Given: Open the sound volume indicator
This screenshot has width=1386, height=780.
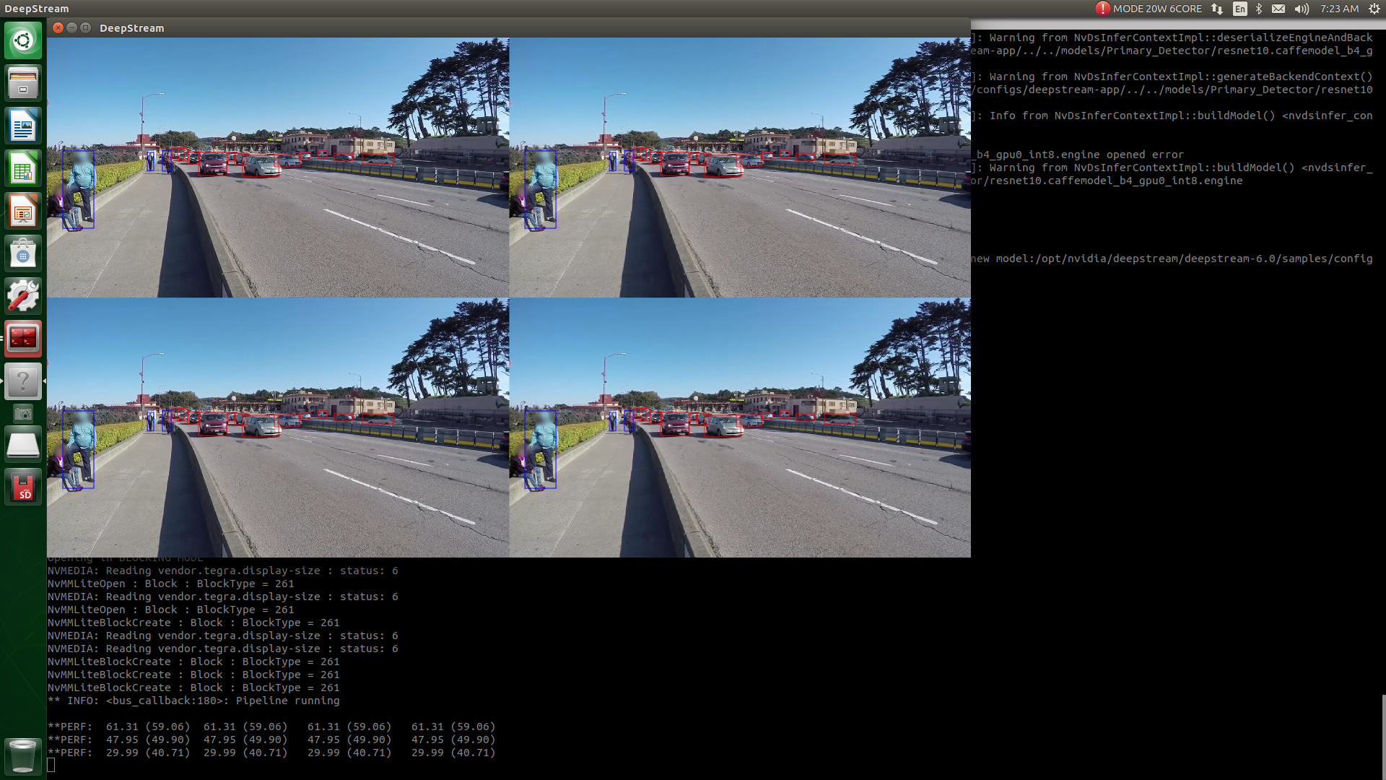Looking at the screenshot, I should point(1302,9).
